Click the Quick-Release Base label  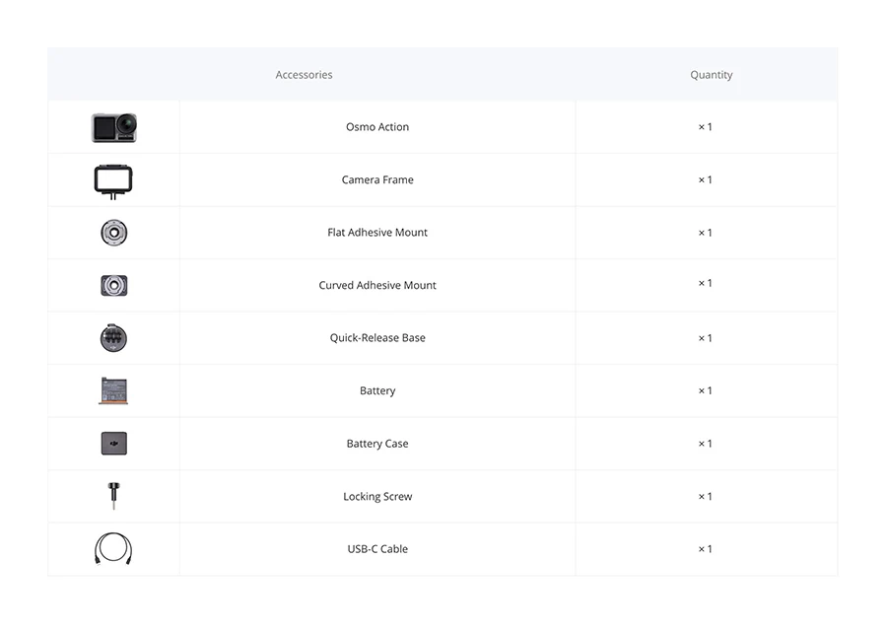click(377, 338)
